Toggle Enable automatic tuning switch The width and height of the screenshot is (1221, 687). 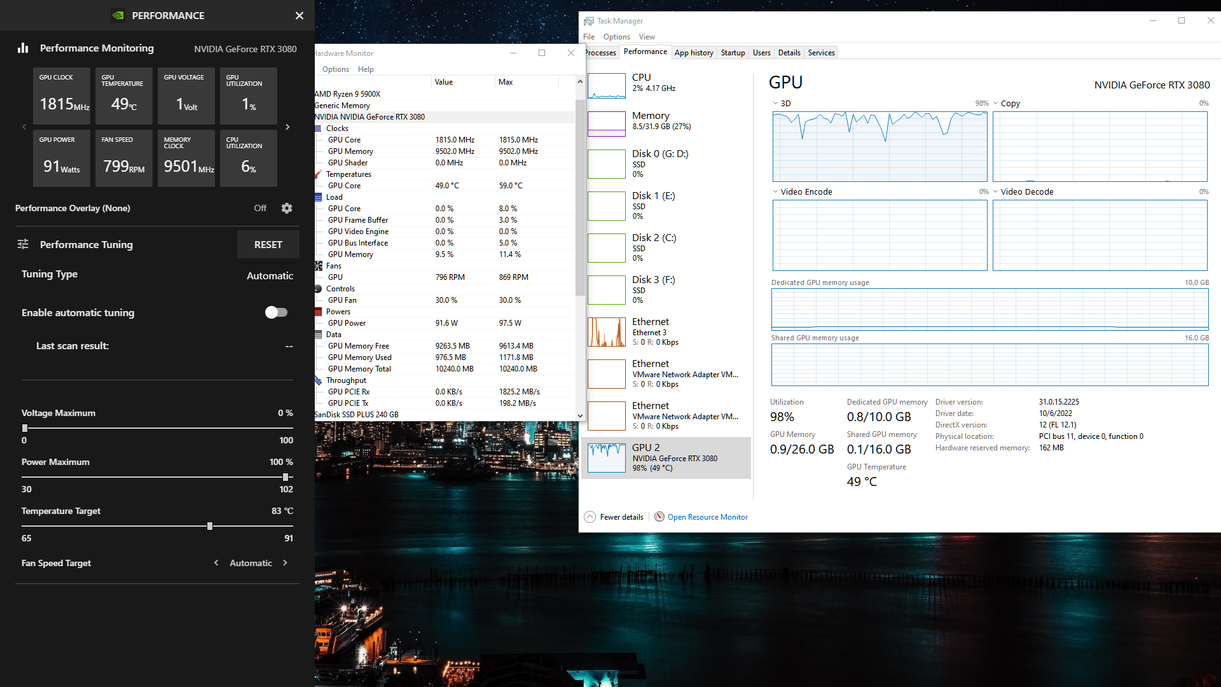click(x=276, y=312)
